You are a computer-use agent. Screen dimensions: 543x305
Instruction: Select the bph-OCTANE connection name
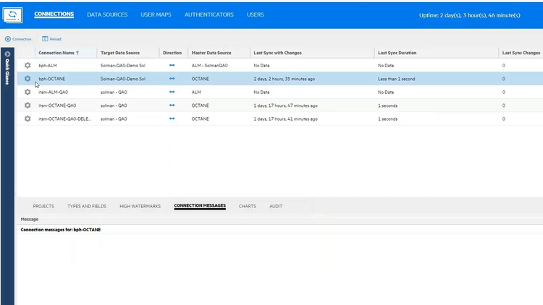(x=51, y=79)
